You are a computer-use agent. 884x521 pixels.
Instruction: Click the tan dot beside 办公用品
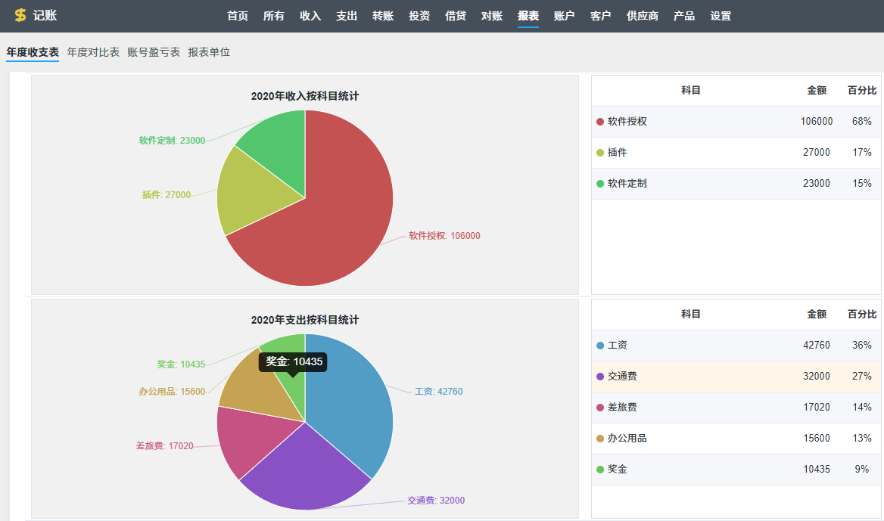[x=600, y=439]
